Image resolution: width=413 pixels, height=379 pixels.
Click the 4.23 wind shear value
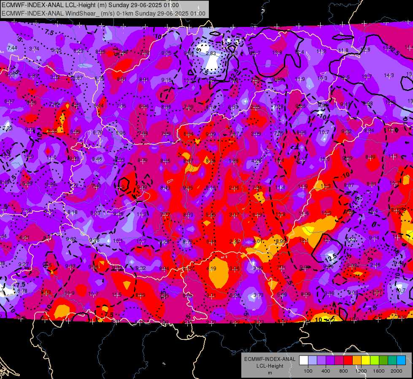tap(256, 161)
